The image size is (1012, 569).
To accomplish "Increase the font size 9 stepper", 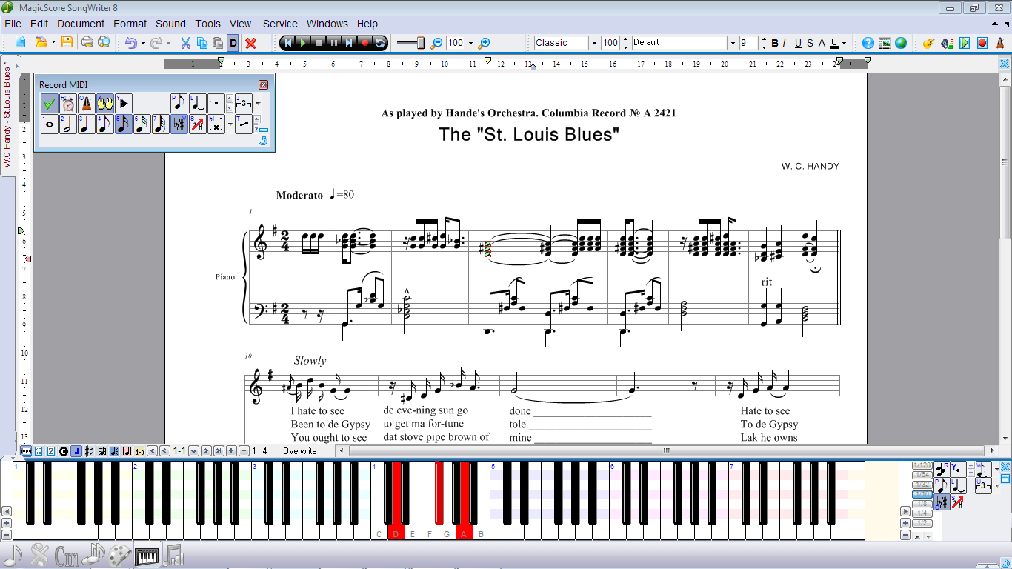I will (764, 39).
